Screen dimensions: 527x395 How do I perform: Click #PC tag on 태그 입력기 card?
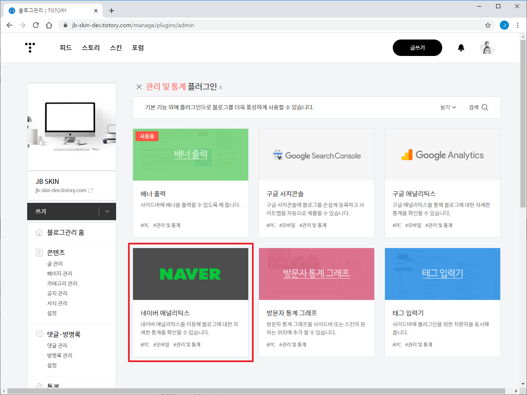point(397,345)
